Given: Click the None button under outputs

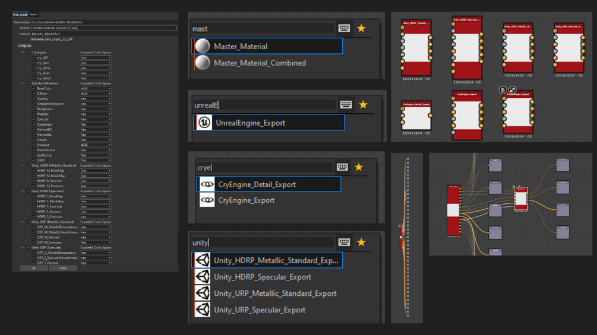Looking at the screenshot, I should tap(63, 268).
